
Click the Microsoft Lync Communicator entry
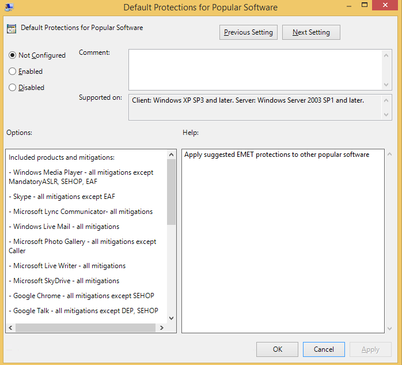coord(81,212)
